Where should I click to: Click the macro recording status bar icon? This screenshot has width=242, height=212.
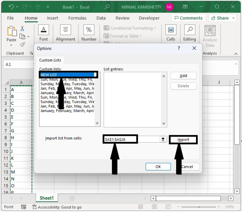(24, 207)
